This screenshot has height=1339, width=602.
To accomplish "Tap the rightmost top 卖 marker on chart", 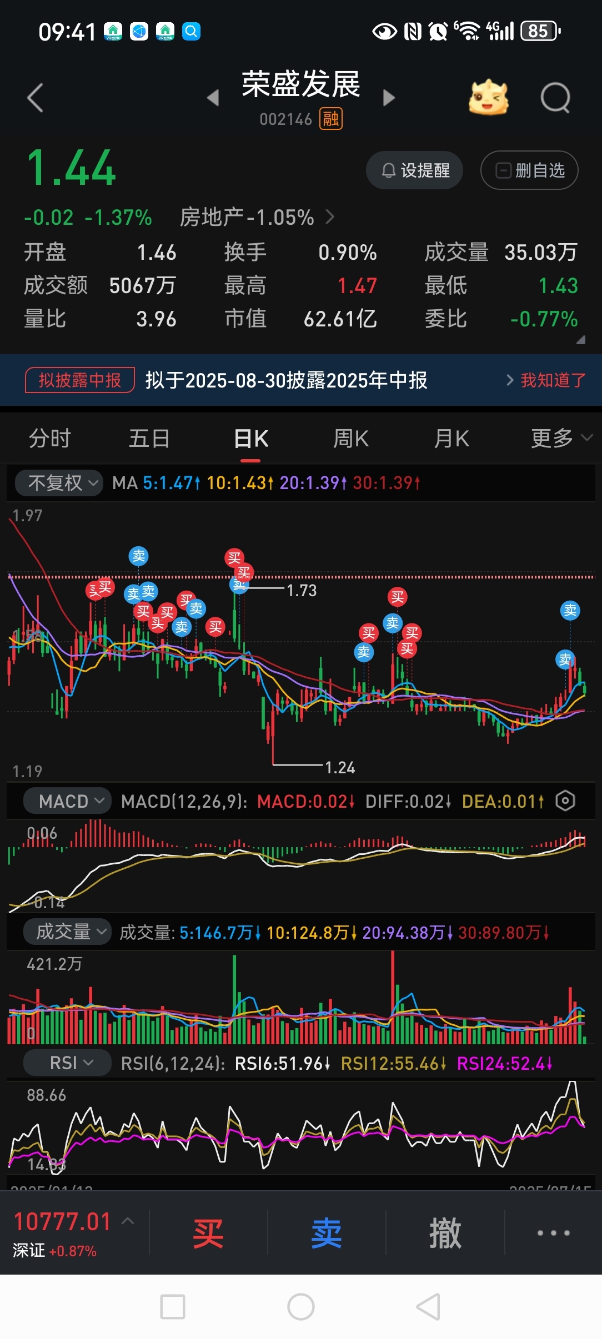I will coord(570,611).
